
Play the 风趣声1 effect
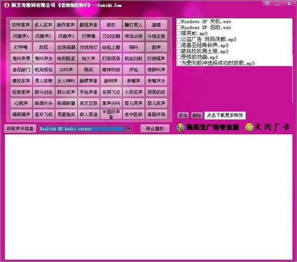click(x=21, y=36)
